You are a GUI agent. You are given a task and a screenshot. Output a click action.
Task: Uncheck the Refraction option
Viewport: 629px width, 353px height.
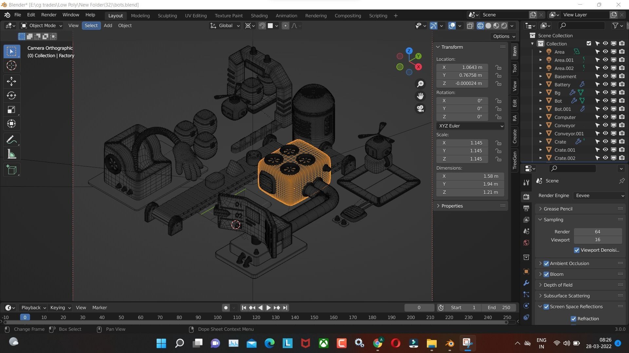[573, 319]
